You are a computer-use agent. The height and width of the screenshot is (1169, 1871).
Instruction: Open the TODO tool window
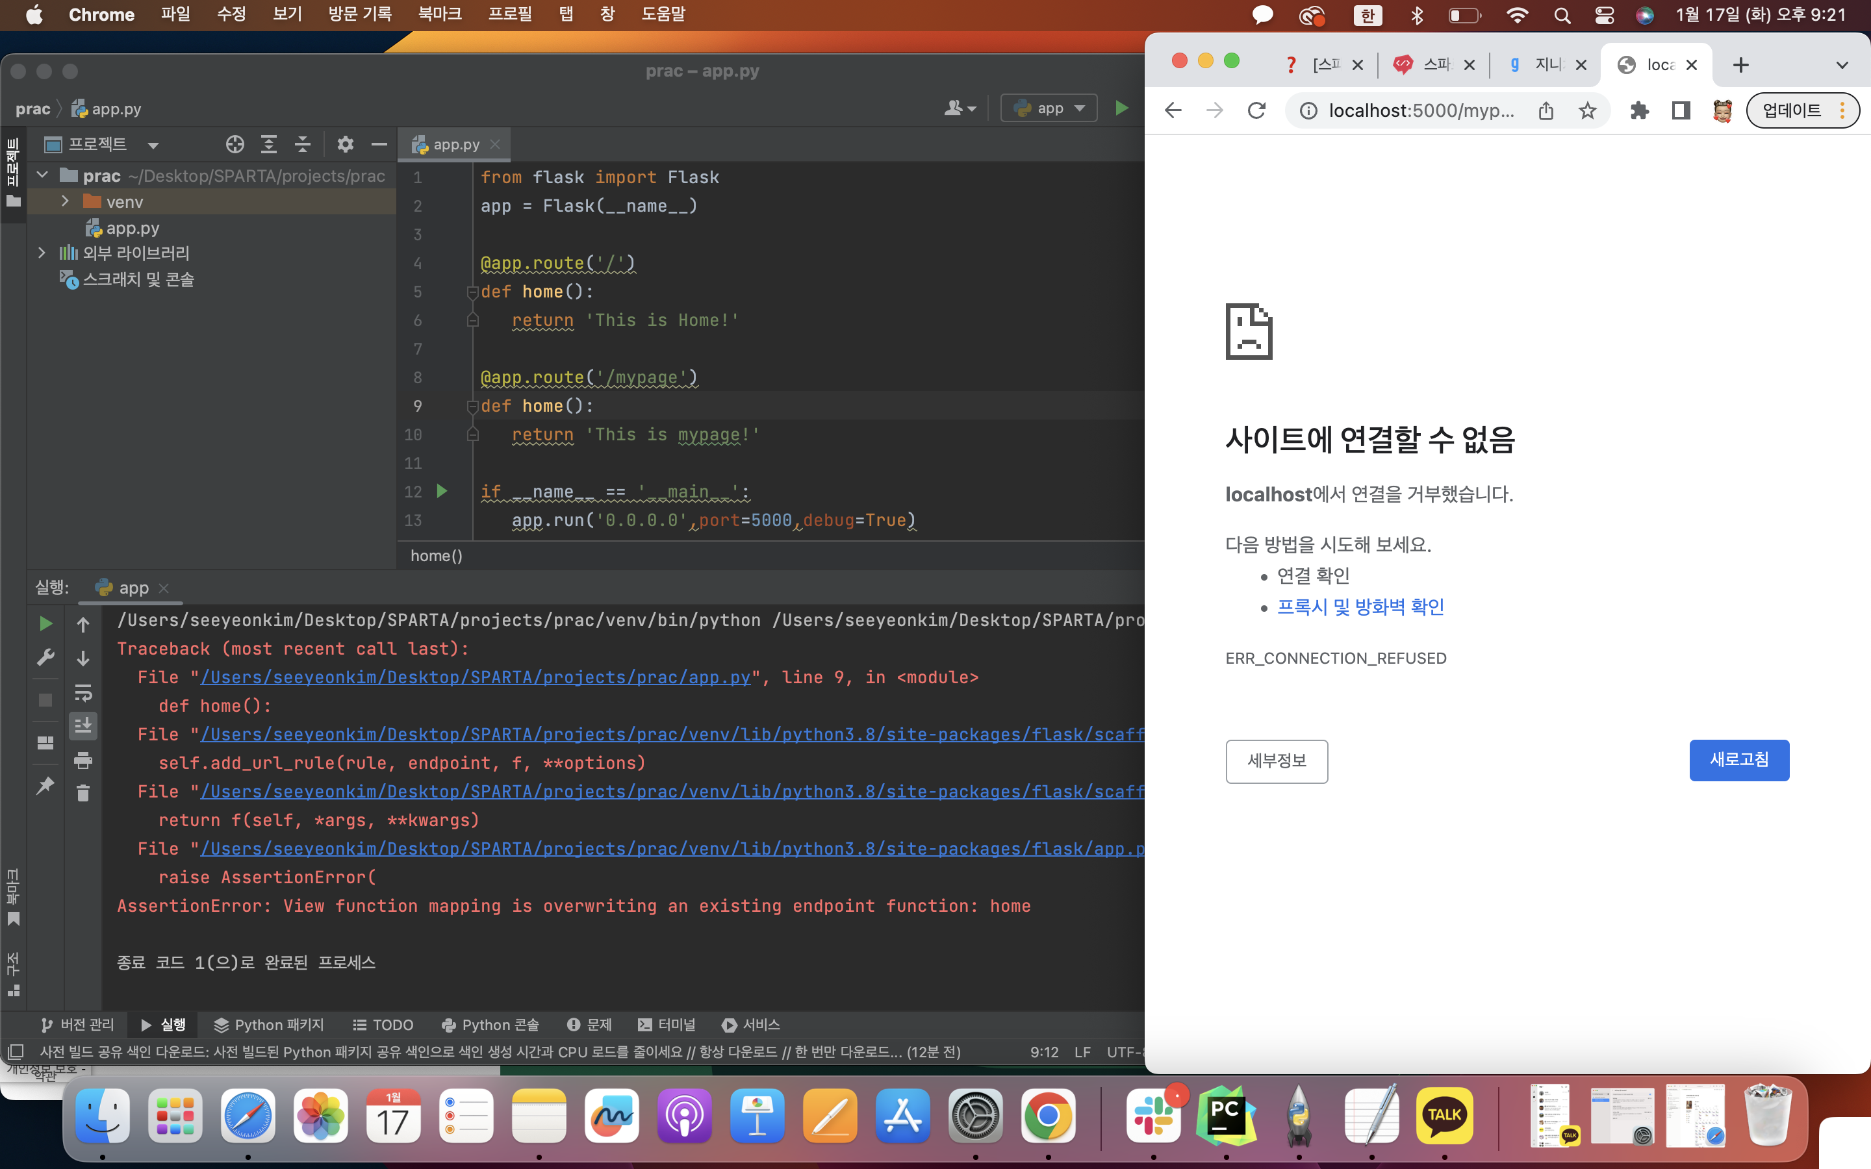click(383, 1024)
